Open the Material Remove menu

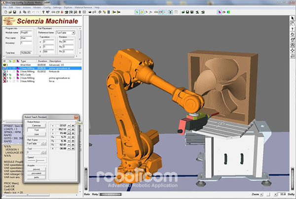tap(83, 7)
